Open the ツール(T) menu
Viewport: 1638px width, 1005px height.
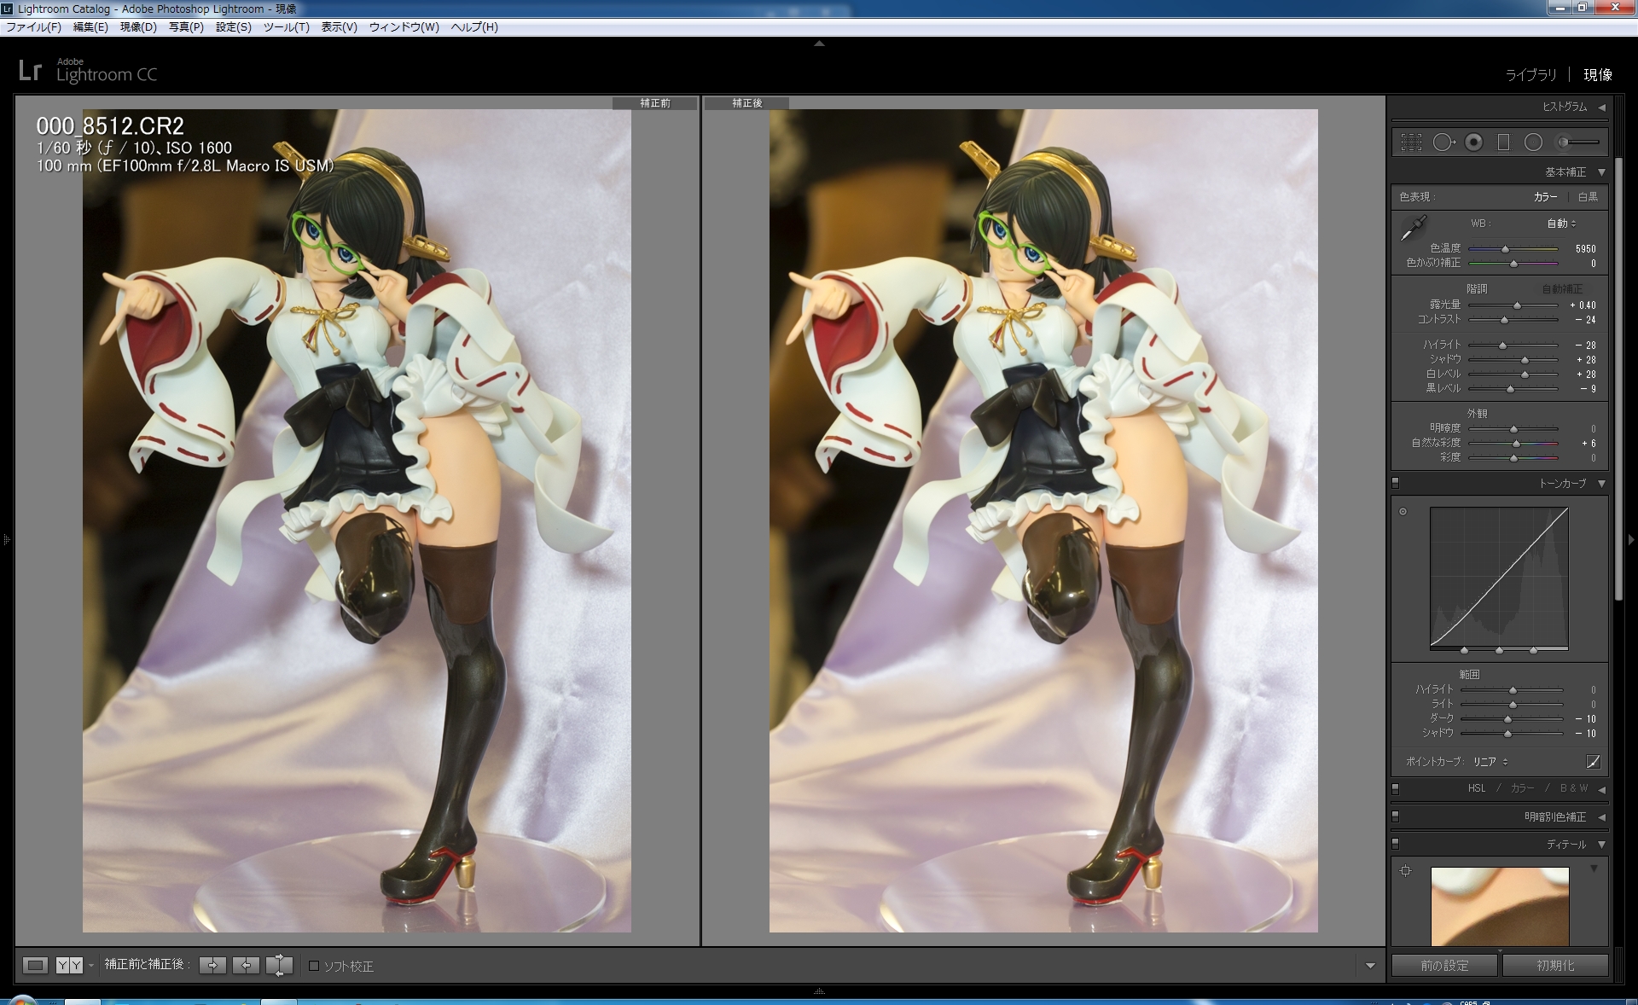[x=287, y=27]
